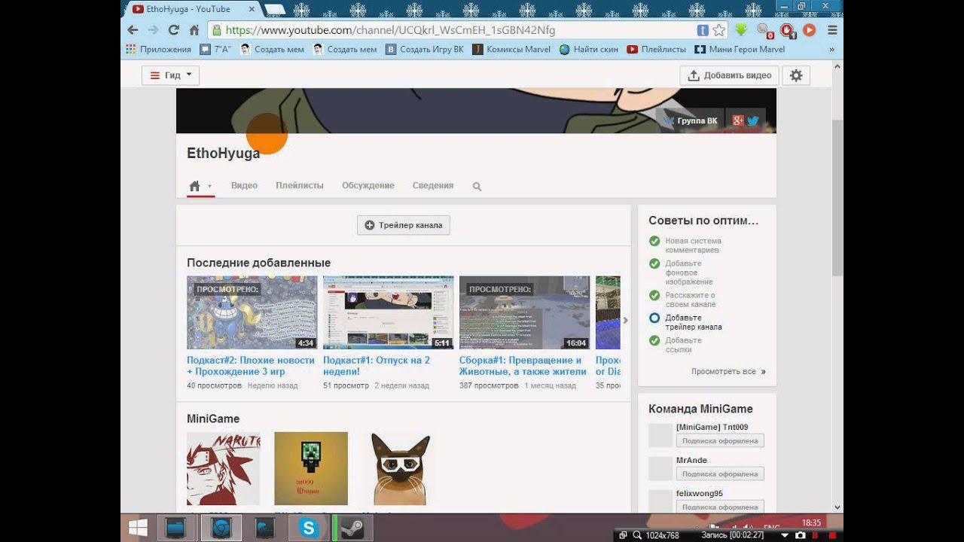The width and height of the screenshot is (964, 542).
Task: Open the Naruto channel thumbnail in MiniGame
Action: [224, 468]
